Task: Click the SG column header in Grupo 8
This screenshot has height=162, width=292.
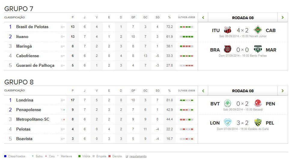Action: [x=157, y=90]
